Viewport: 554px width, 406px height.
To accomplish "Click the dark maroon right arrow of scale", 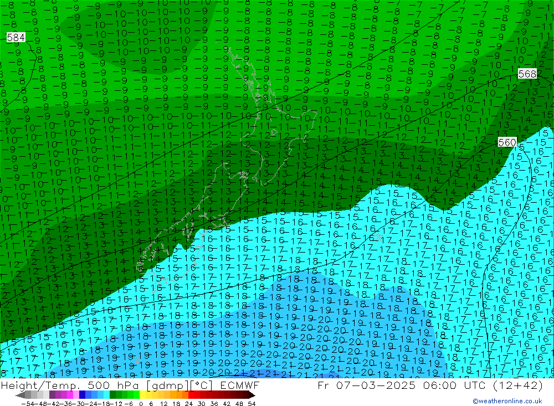I will pyautogui.click(x=252, y=395).
